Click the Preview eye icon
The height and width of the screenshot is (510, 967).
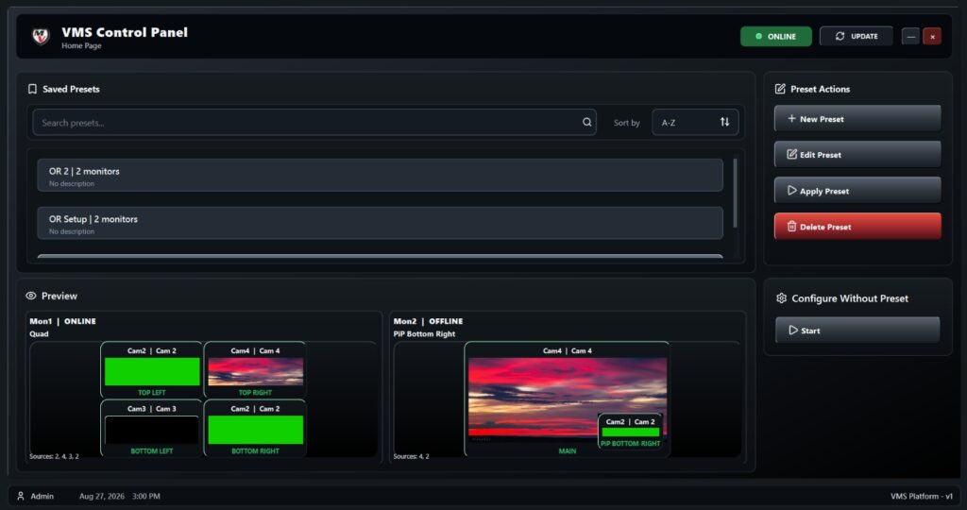point(31,296)
